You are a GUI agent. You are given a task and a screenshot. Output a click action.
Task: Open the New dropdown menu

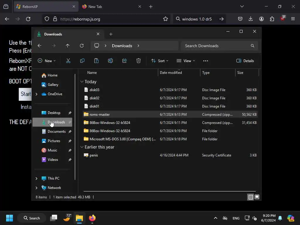click(47, 61)
